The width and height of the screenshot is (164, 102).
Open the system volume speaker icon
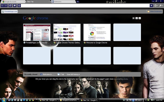click(x=154, y=100)
